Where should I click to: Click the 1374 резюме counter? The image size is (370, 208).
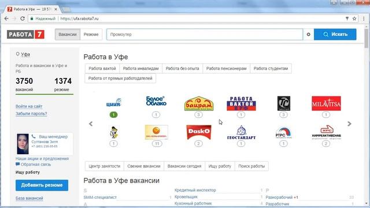[62, 84]
